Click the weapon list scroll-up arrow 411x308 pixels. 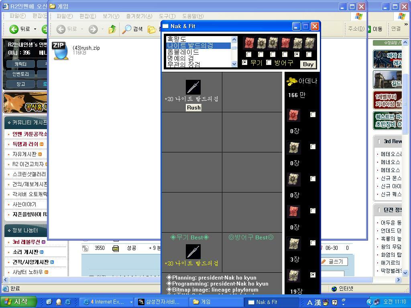(234, 40)
